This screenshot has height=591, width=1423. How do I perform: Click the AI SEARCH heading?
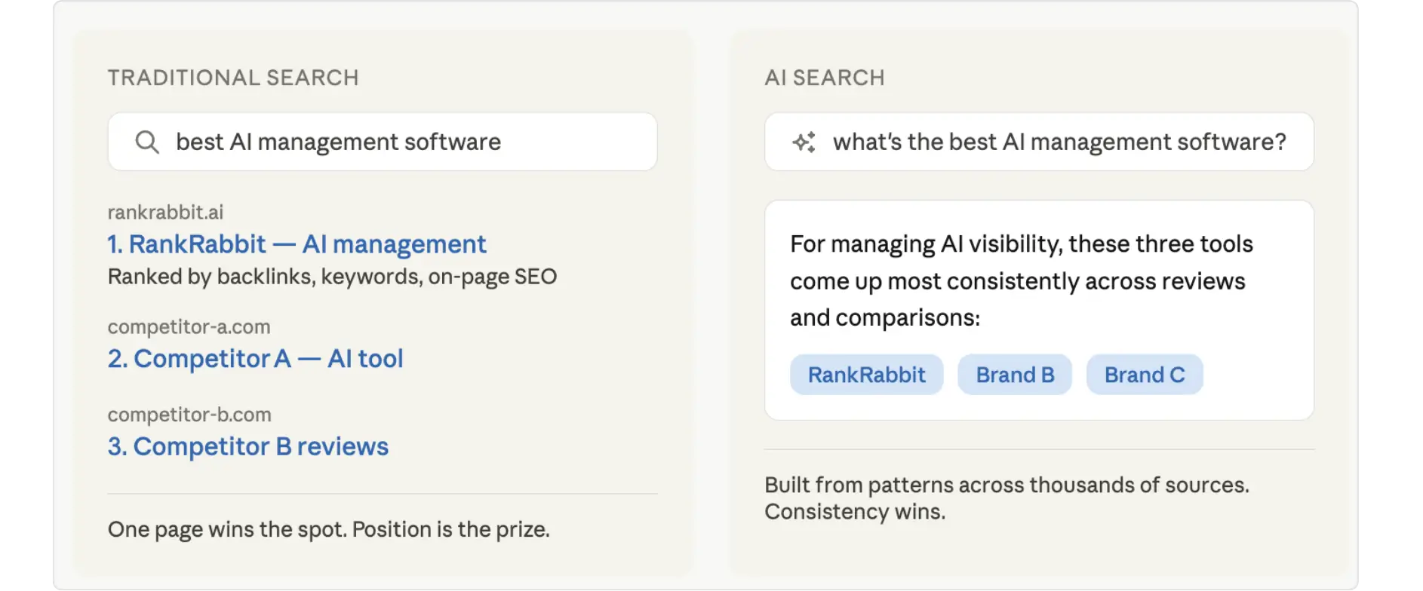coord(824,78)
